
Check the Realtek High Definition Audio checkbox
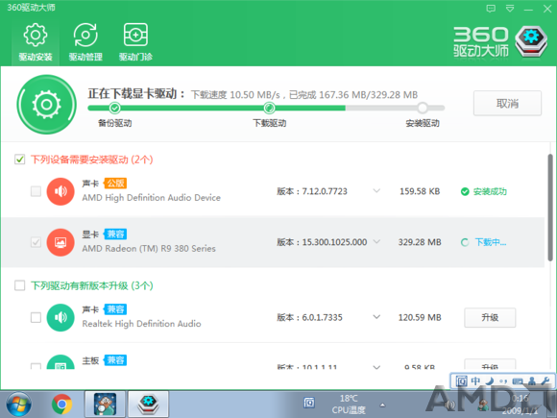point(36,317)
